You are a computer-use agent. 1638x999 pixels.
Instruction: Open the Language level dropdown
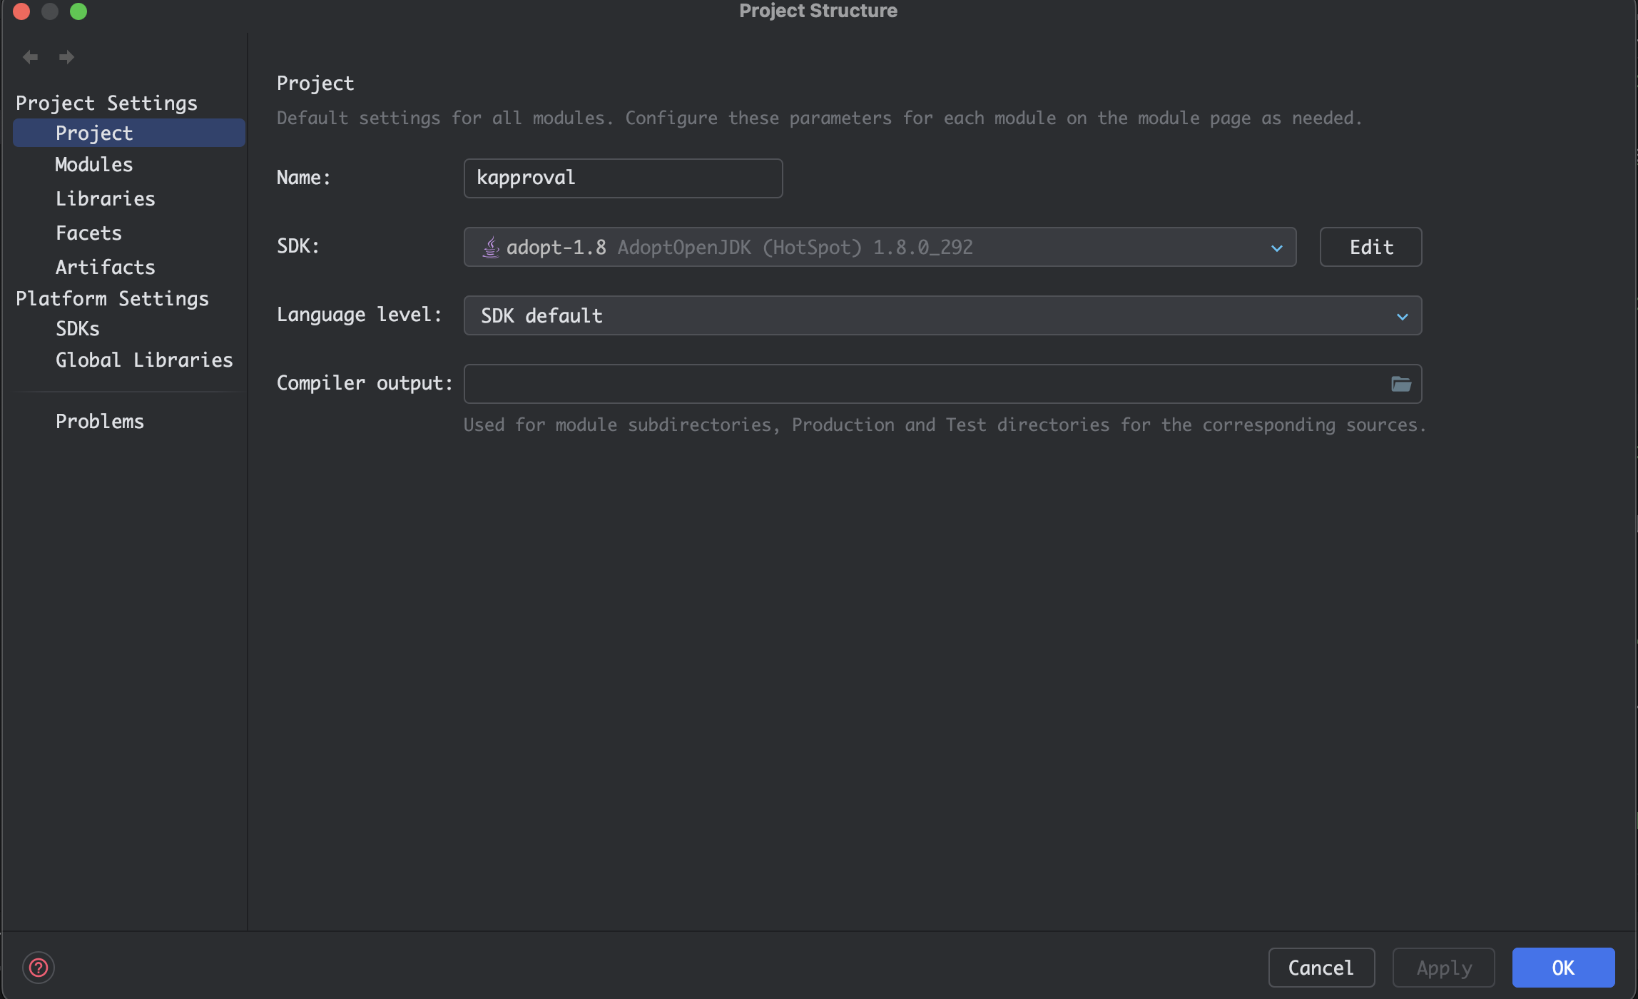point(942,315)
